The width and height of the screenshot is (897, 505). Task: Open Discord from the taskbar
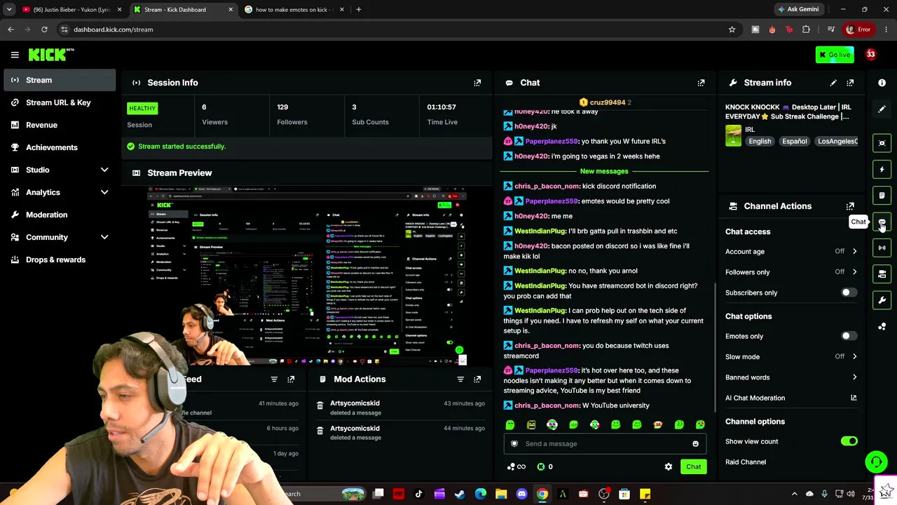point(521,494)
